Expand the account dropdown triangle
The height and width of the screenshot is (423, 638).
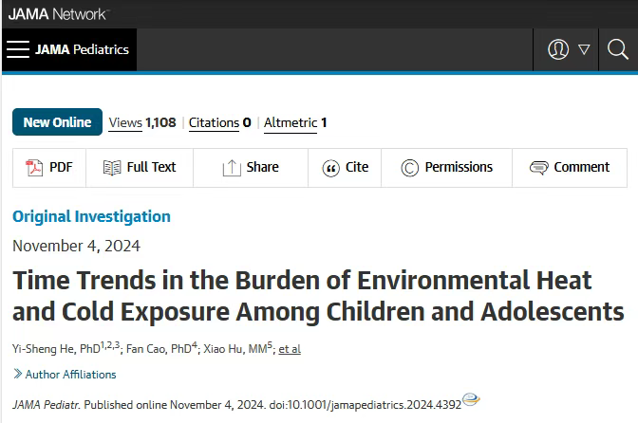[584, 49]
